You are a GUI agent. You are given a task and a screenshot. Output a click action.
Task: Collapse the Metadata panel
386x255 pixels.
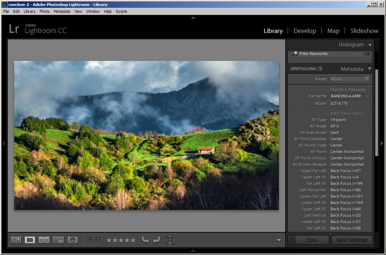point(369,69)
